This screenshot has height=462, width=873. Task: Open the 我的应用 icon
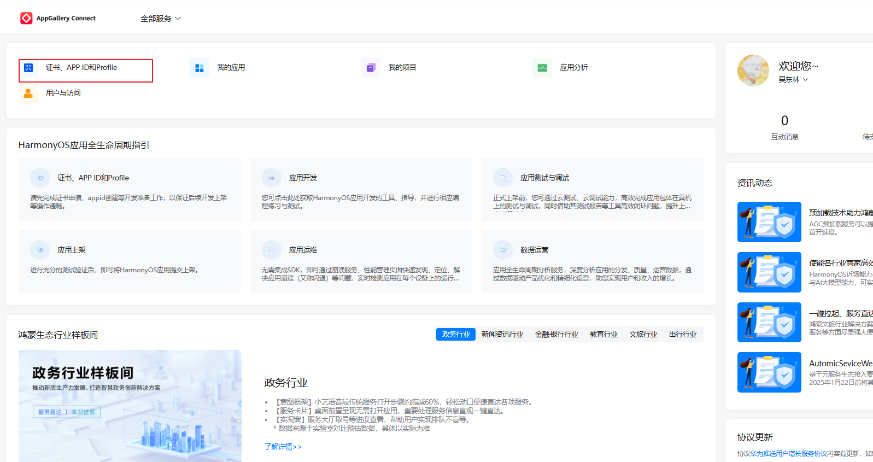point(200,68)
